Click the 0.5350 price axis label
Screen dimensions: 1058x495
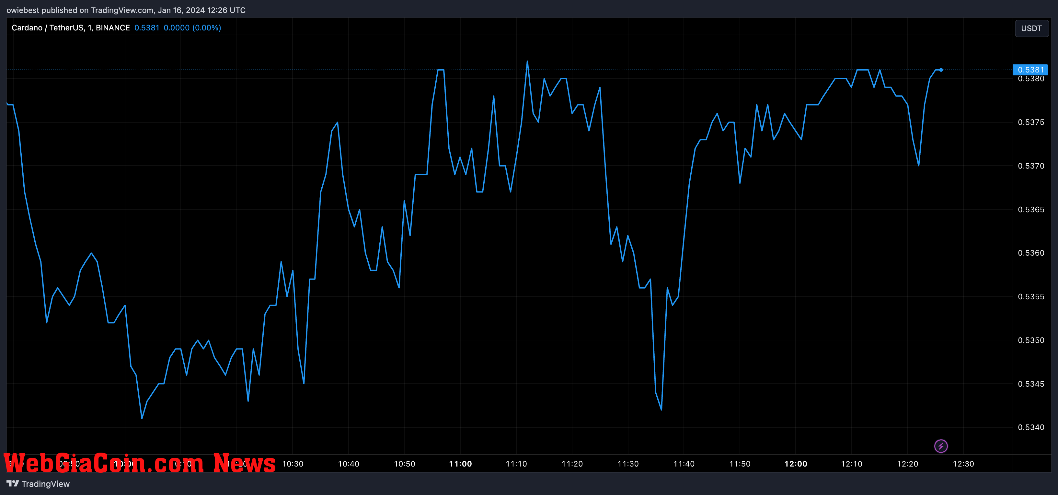click(1031, 340)
